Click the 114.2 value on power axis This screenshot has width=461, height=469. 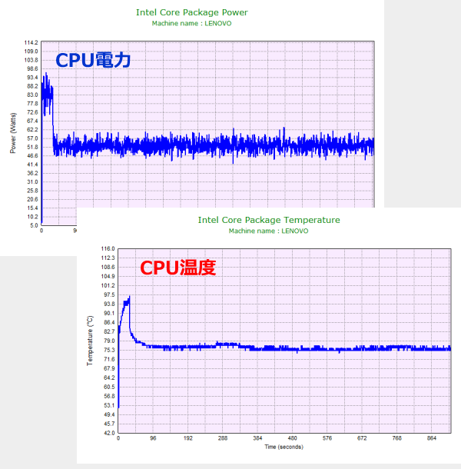(31, 43)
